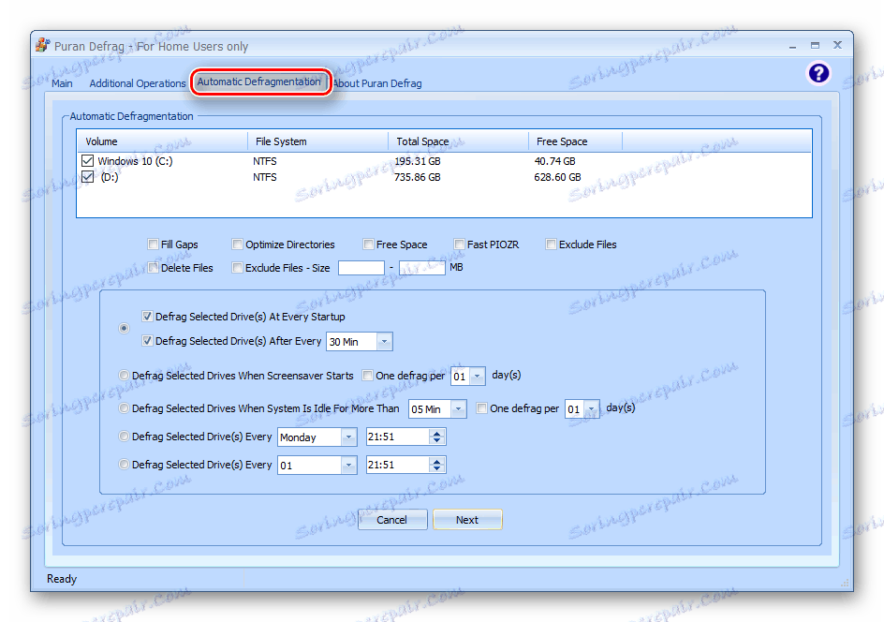Click the time spinner on Monday row

[437, 437]
